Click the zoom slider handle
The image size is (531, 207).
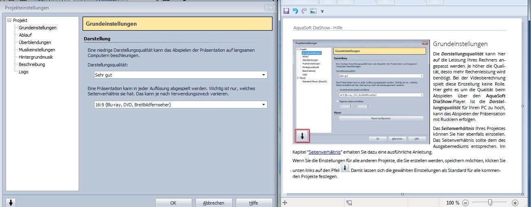[490, 203]
